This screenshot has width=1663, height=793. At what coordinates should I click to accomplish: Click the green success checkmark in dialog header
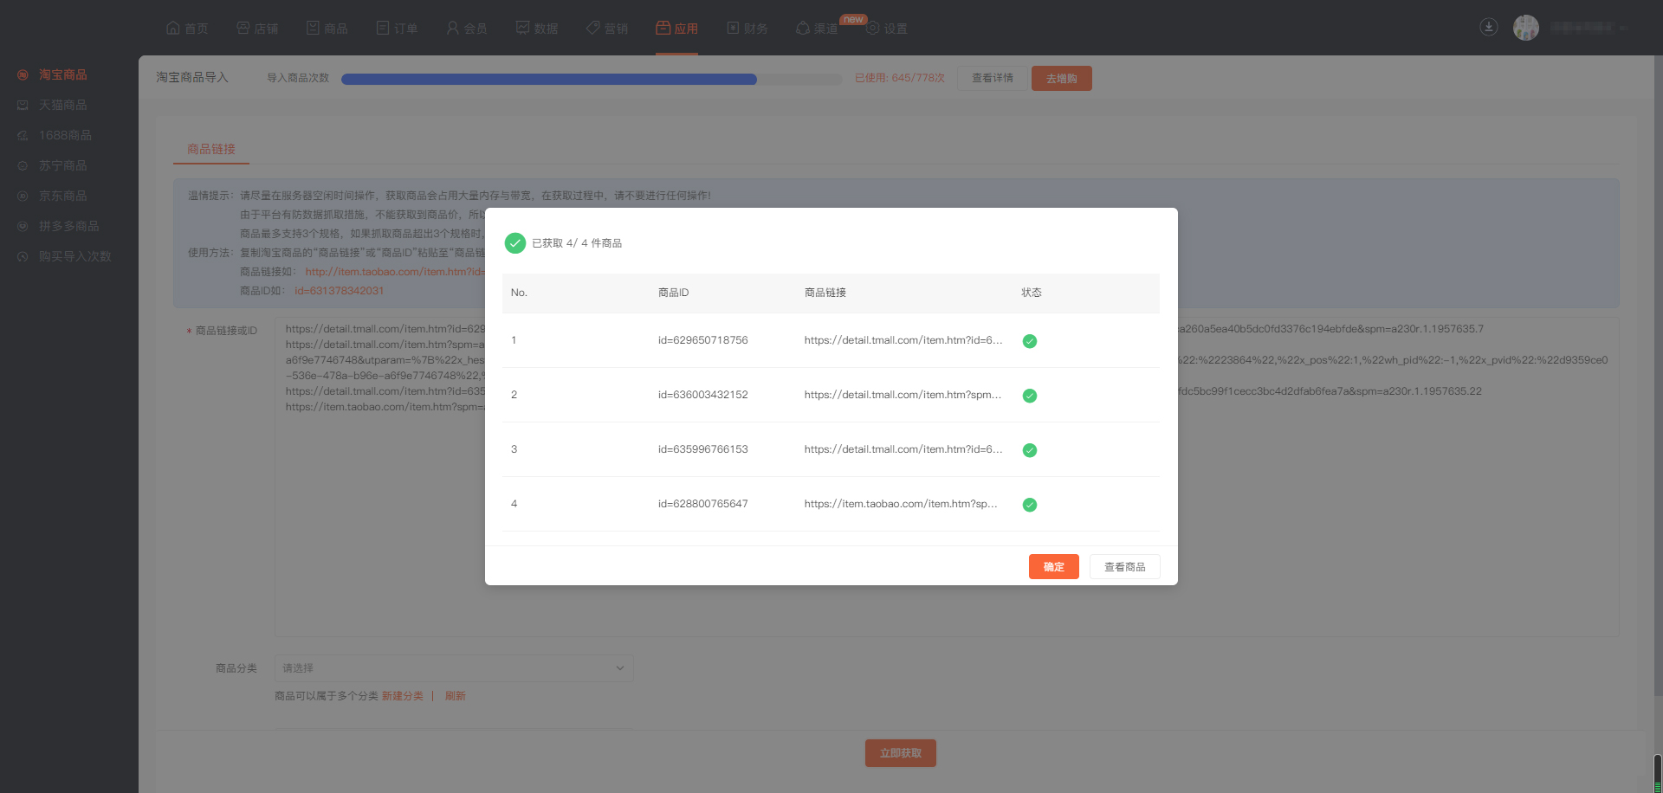pyautogui.click(x=514, y=243)
